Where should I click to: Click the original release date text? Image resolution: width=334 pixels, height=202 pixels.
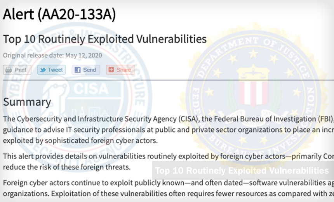(52, 55)
